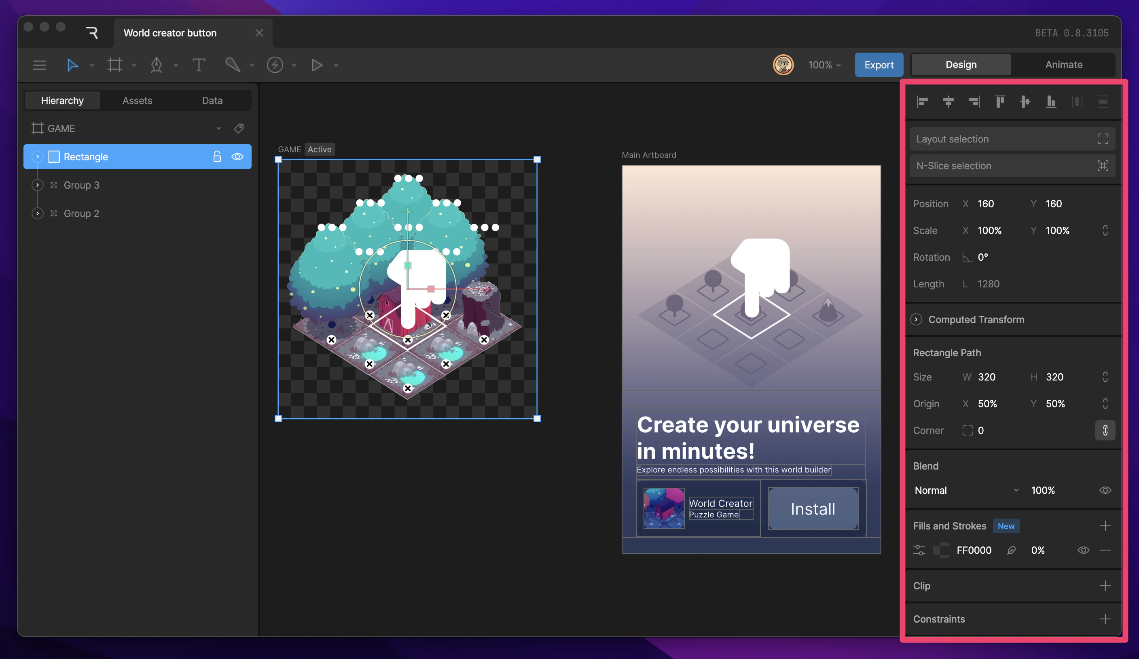Select the Pen tool in toolbar
This screenshot has width=1139, height=659.
click(157, 65)
